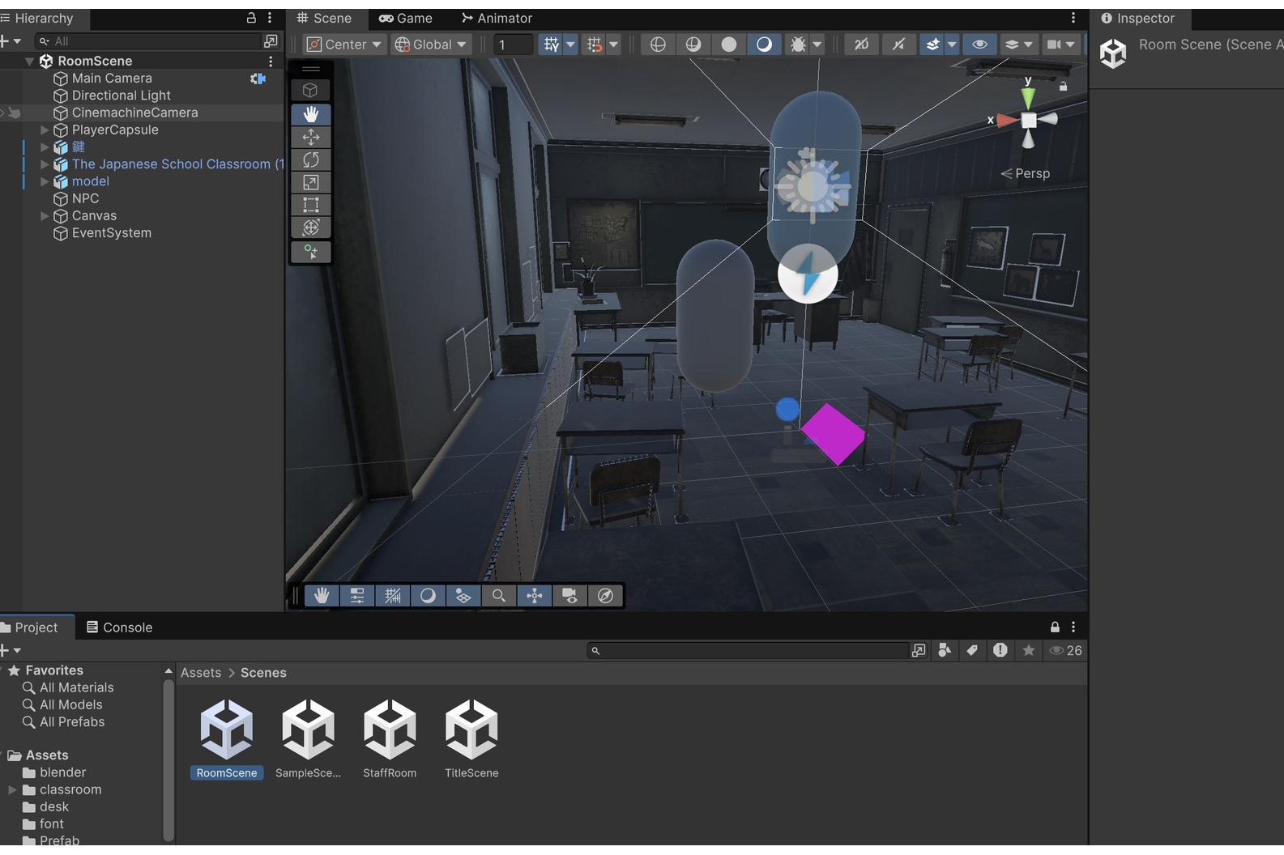Screen dimensions: 1284x855
Task: Open the Center pivot dropdown
Action: [344, 45]
